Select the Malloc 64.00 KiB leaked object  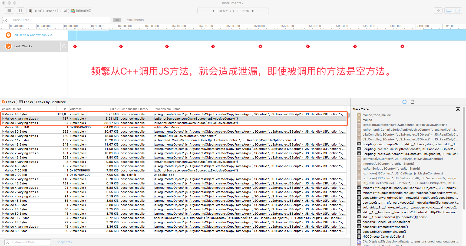(x=17, y=127)
